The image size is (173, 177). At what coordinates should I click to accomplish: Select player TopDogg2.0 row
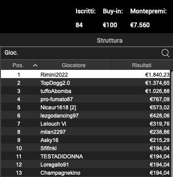click(x=86, y=83)
